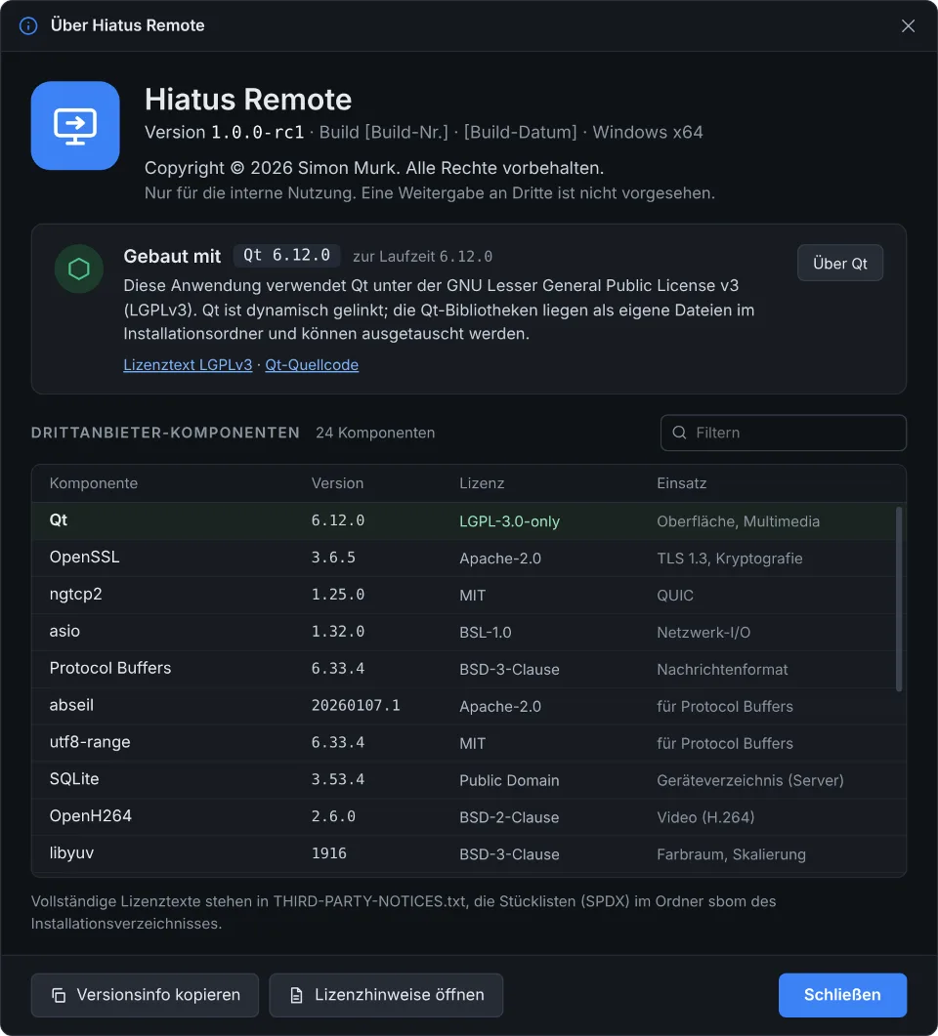Open the Über Qt dialog
The width and height of the screenshot is (938, 1036).
click(x=840, y=263)
